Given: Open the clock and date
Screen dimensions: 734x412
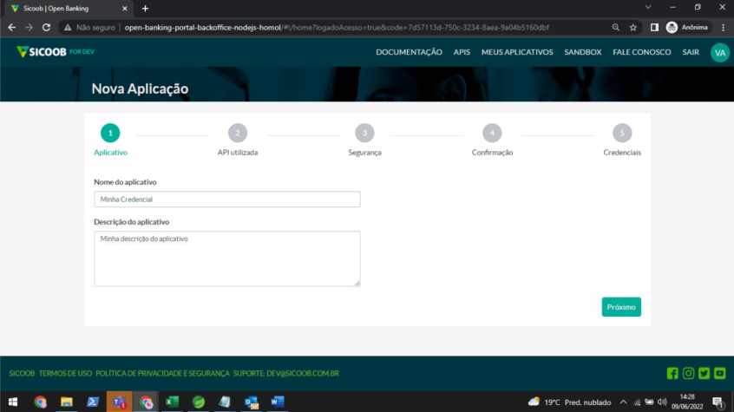Looking at the screenshot, I should [x=687, y=402].
